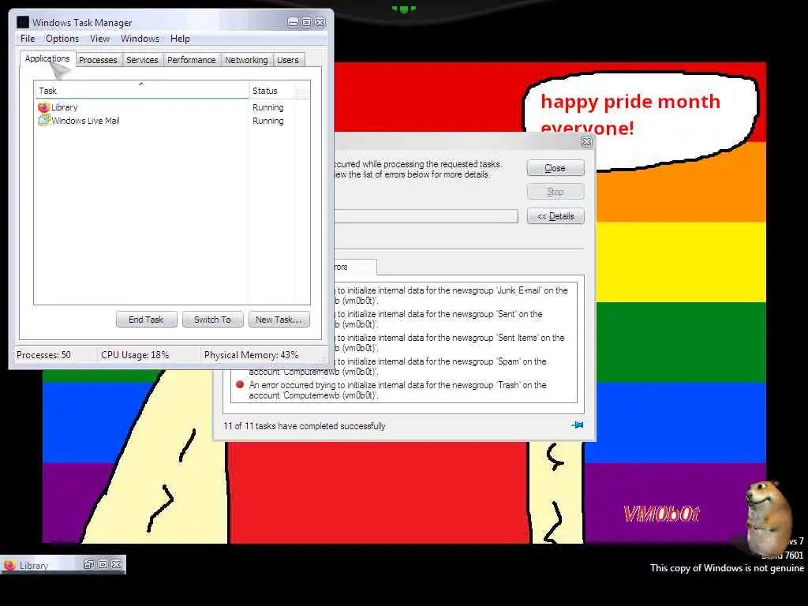Viewport: 808px width, 606px height.
Task: Open the Help menu in Task Manager
Action: pos(180,39)
